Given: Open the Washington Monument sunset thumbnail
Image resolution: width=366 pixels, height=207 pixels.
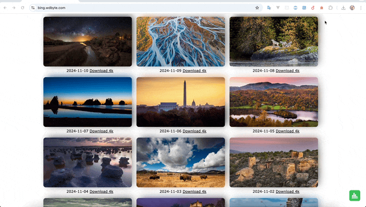Looking at the screenshot, I should coord(181,102).
